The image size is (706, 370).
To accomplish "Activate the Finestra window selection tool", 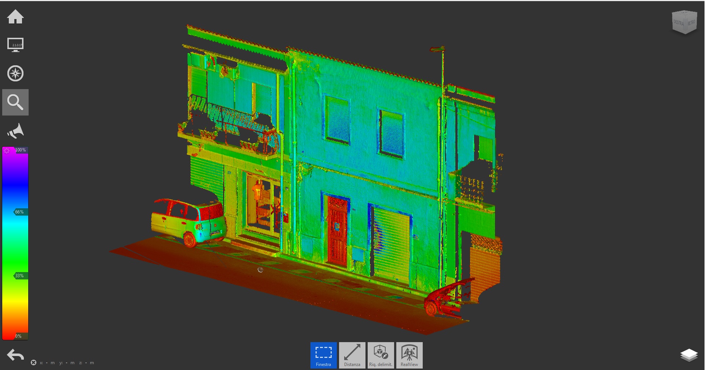I will [323, 355].
